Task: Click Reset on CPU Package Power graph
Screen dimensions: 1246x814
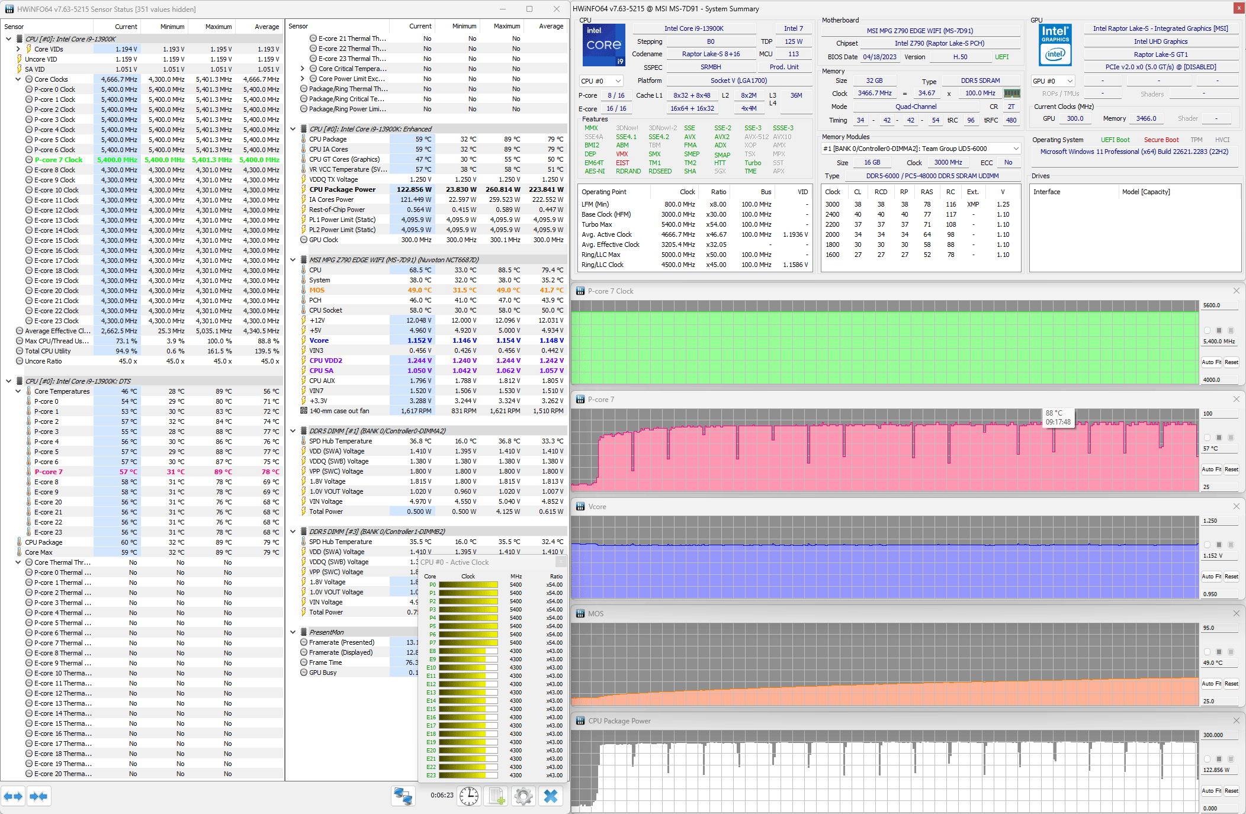Action: tap(1231, 791)
